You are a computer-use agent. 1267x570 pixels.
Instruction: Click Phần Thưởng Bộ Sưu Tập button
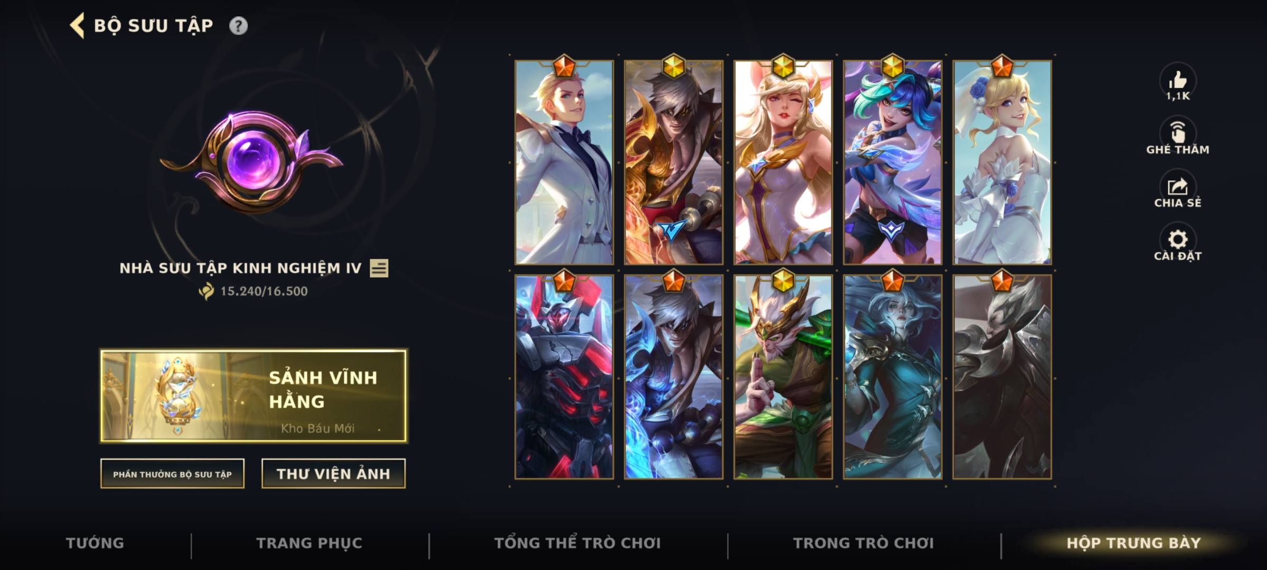coord(172,474)
